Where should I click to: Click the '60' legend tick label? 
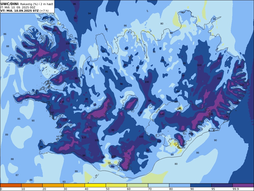point(129,189)
